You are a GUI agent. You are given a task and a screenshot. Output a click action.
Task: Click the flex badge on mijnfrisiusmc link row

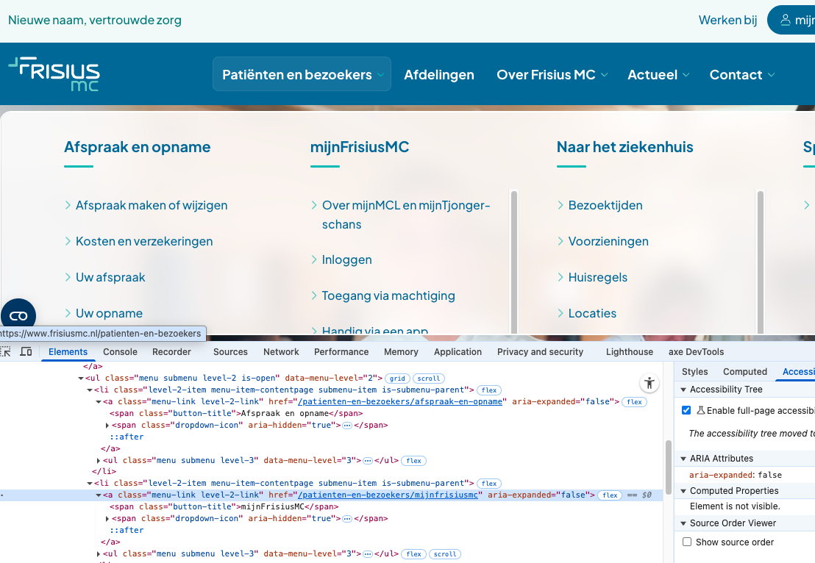tap(610, 495)
